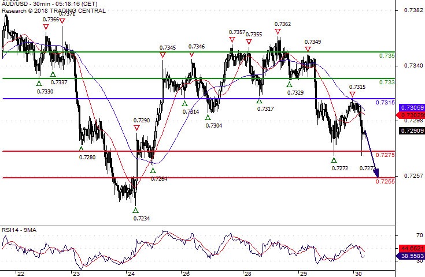425x277 pixels.
Task: Select the green pivot-low triangle above 0.7330
Action: tap(39, 83)
